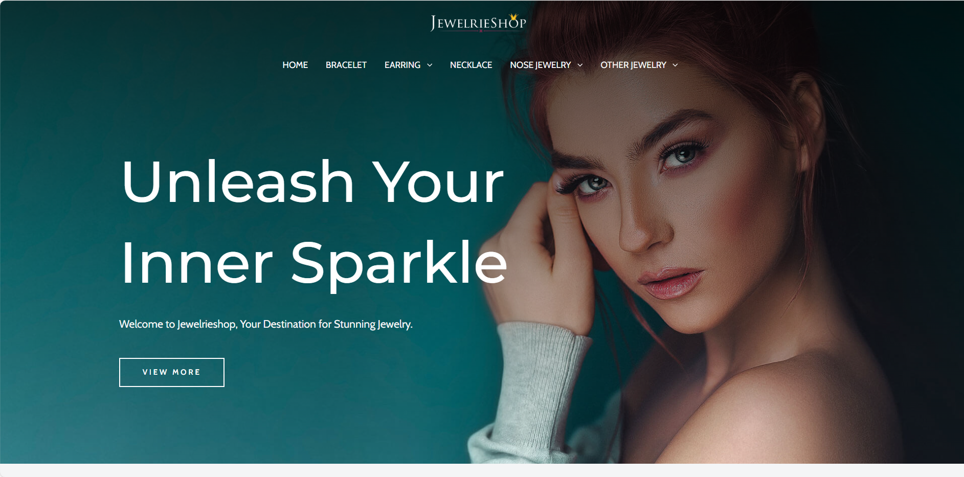Expand the OTHER JEWELRY chevron arrow
The height and width of the screenshot is (477, 964).
(675, 65)
